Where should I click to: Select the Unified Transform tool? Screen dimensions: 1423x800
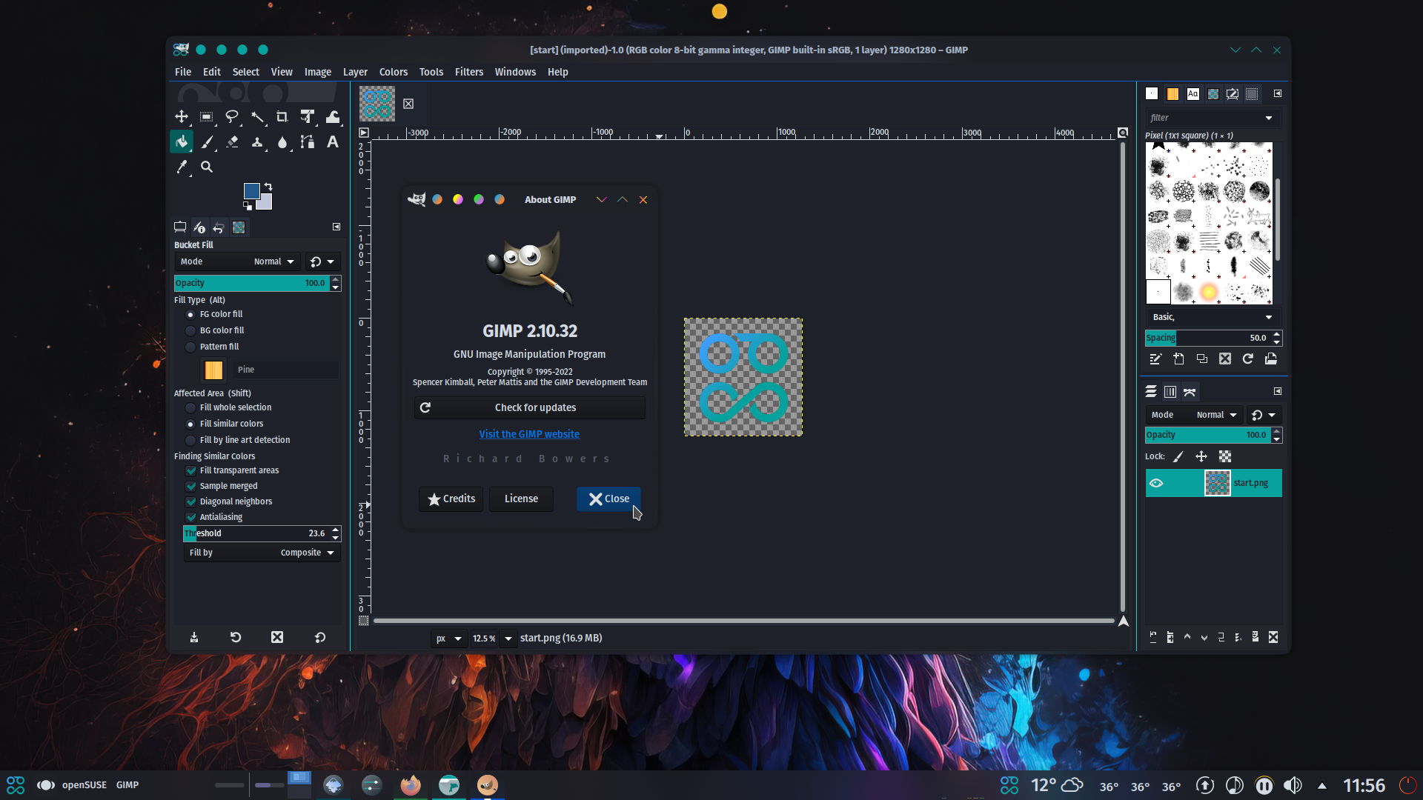tap(308, 117)
